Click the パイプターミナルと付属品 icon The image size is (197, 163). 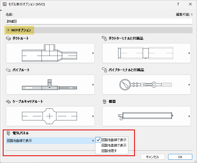tap(104, 70)
